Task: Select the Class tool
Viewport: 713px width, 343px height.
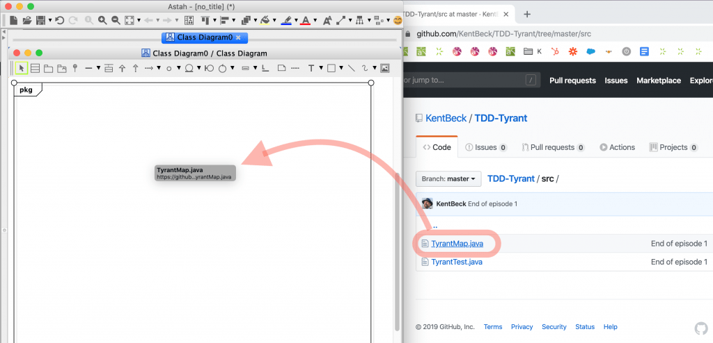Action: tap(35, 68)
